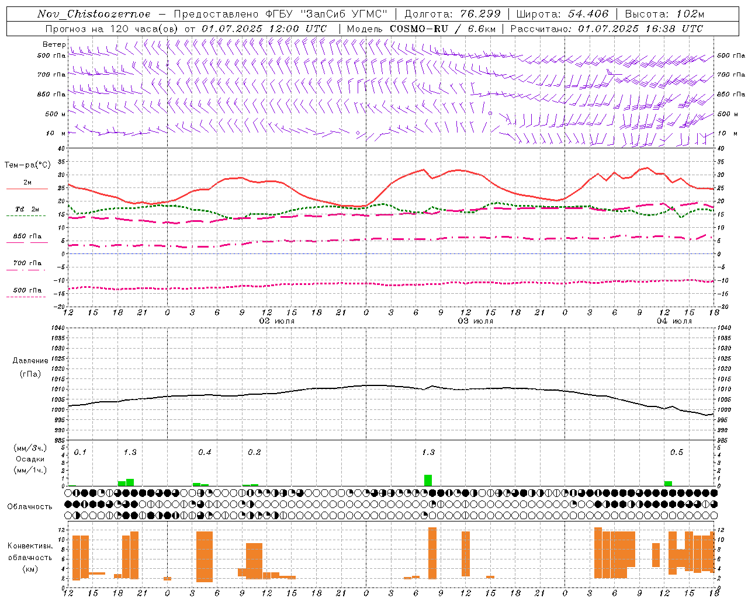Click 'Прогноз на 120 часа(ов)' forecast length text
The image size is (748, 598).
pyautogui.click(x=112, y=29)
